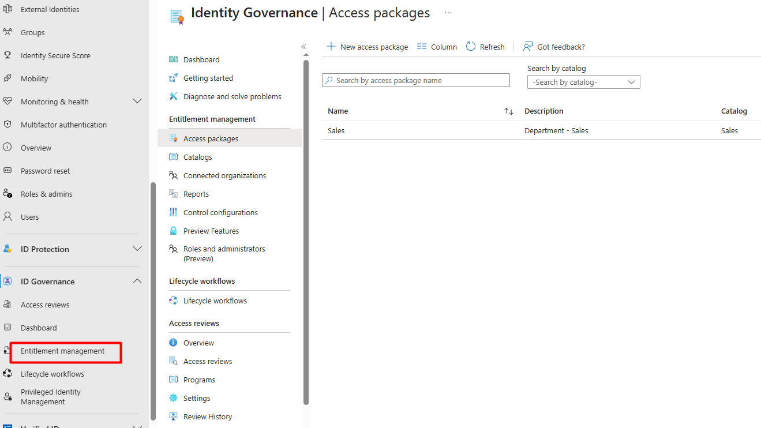This screenshot has width=761, height=428.
Task: Click the Description column header
Action: [543, 111]
